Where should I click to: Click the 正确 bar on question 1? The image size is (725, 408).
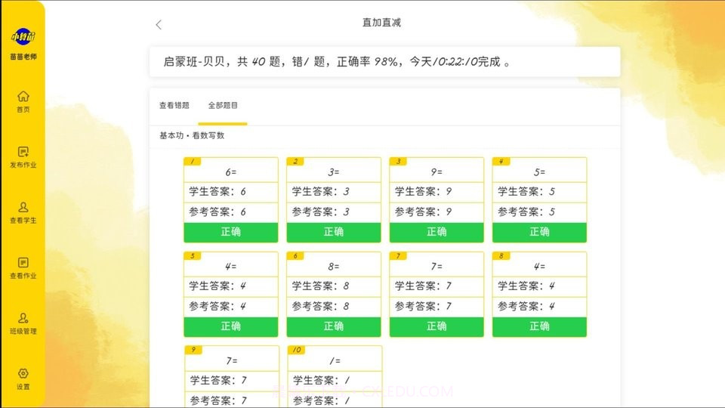(231, 232)
